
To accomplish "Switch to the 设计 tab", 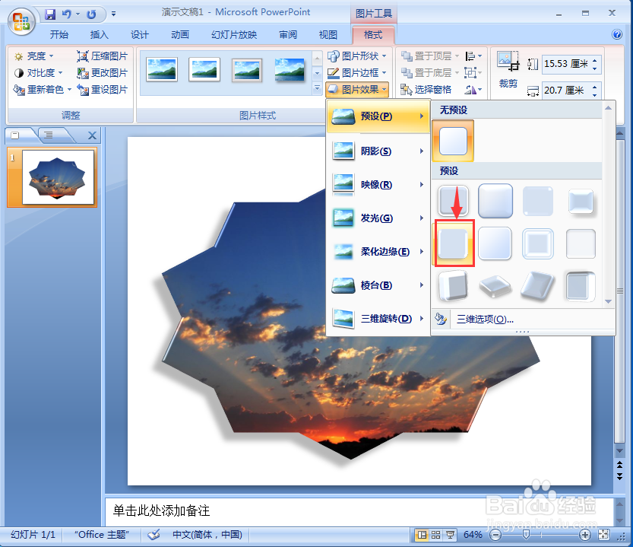I will [140, 35].
